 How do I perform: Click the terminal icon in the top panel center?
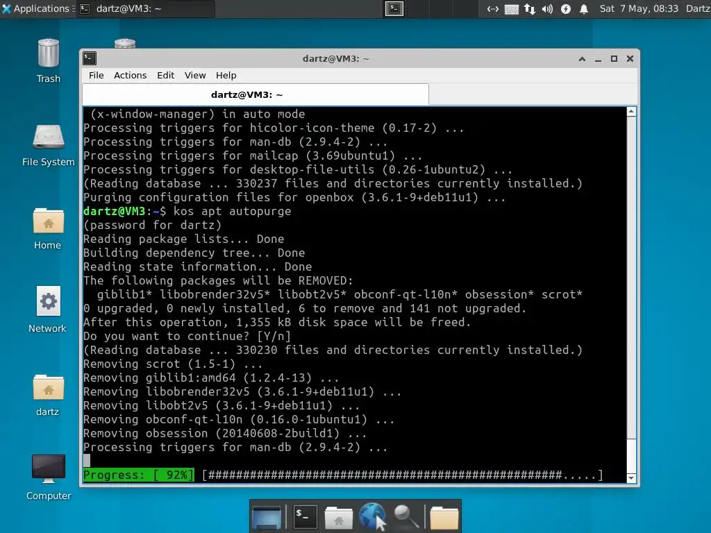[394, 8]
